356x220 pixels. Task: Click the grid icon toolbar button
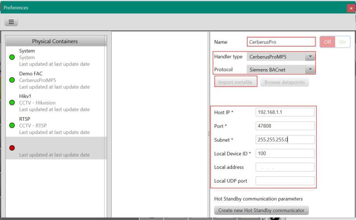11,22
